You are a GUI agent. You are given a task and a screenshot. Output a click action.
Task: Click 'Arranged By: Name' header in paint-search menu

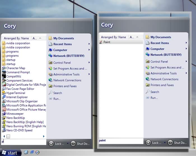[x=113, y=37]
